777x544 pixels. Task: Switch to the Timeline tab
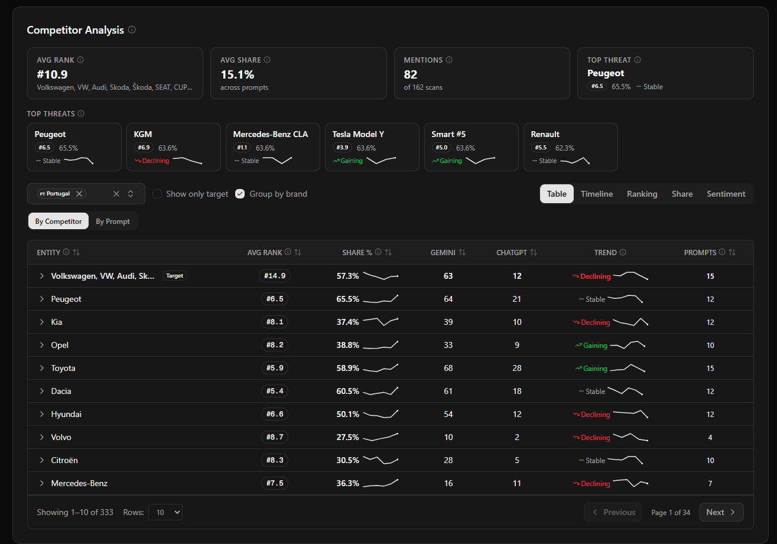pos(596,194)
